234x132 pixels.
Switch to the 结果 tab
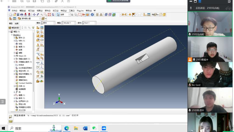[x=17, y=24]
